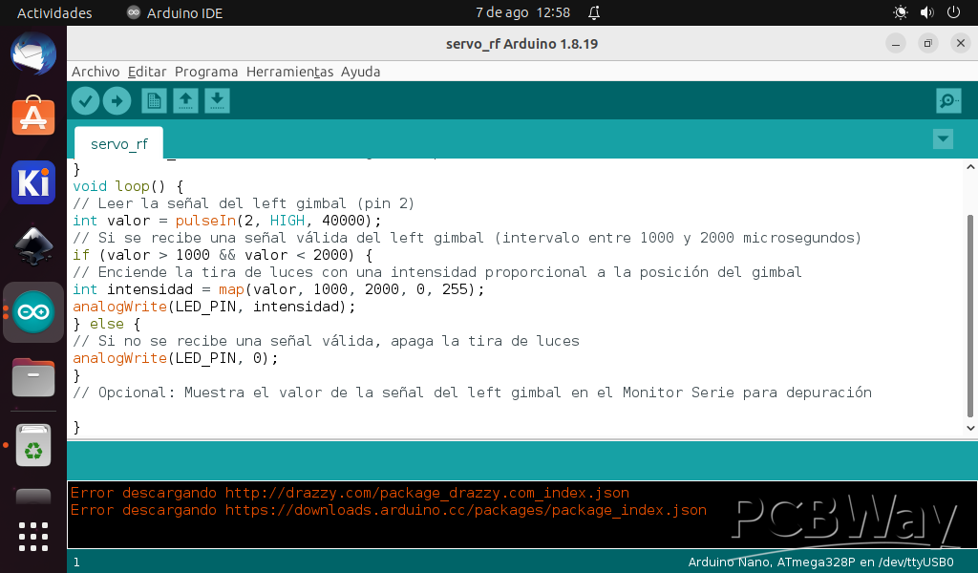This screenshot has height=573, width=978.
Task: Expand the Activities overview
Action: click(x=53, y=12)
